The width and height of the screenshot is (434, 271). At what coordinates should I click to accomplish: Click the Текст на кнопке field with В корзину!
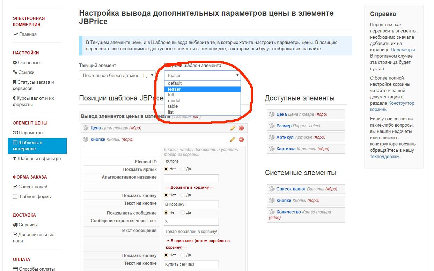click(x=191, y=204)
